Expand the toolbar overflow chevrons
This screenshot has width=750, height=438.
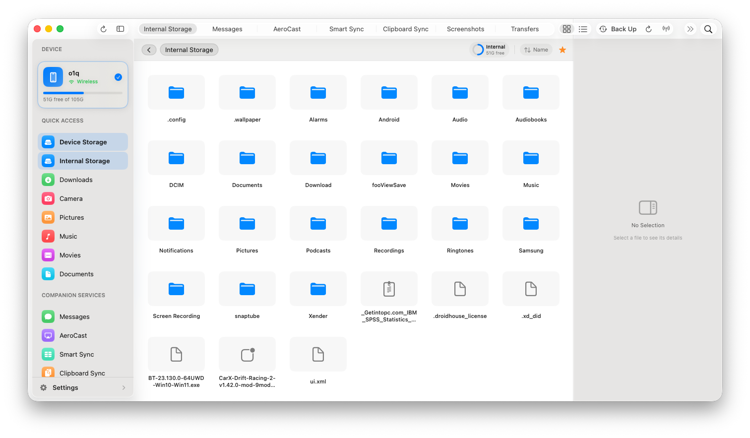690,29
